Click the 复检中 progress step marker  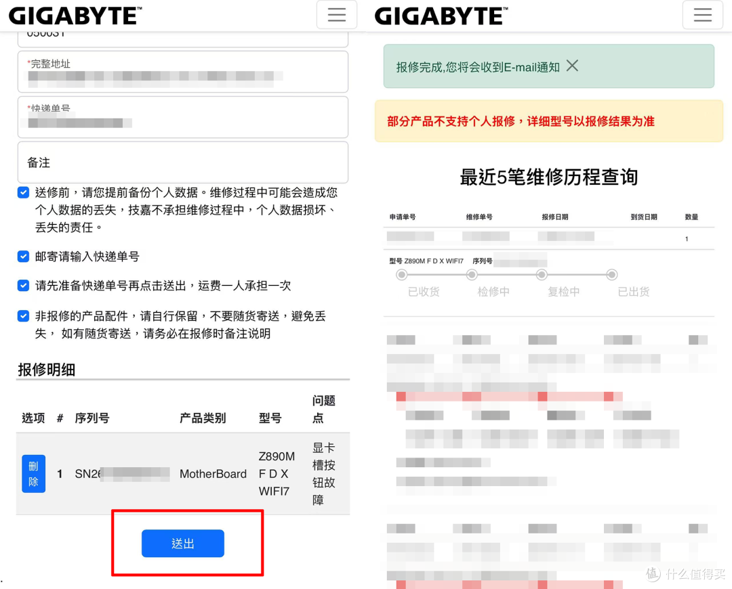point(542,275)
